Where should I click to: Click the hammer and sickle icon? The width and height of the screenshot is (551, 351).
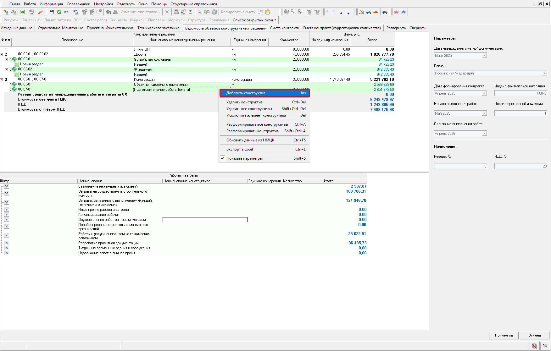pyautogui.click(x=361, y=12)
